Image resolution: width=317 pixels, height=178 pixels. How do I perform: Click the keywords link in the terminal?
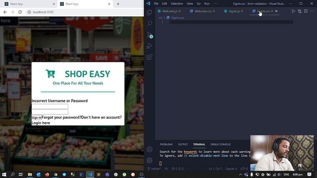click(x=190, y=152)
